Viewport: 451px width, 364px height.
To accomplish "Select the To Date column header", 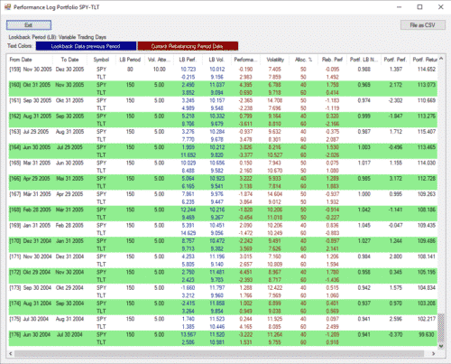I will coord(69,60).
